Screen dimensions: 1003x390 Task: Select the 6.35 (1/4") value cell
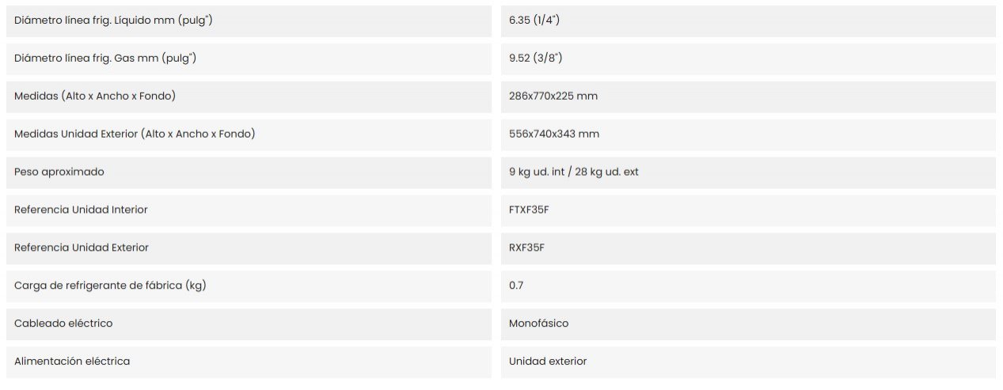(x=748, y=21)
